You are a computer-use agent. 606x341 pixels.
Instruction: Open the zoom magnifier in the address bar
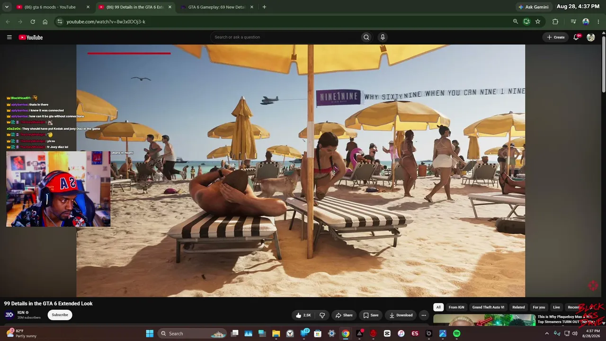click(516, 22)
